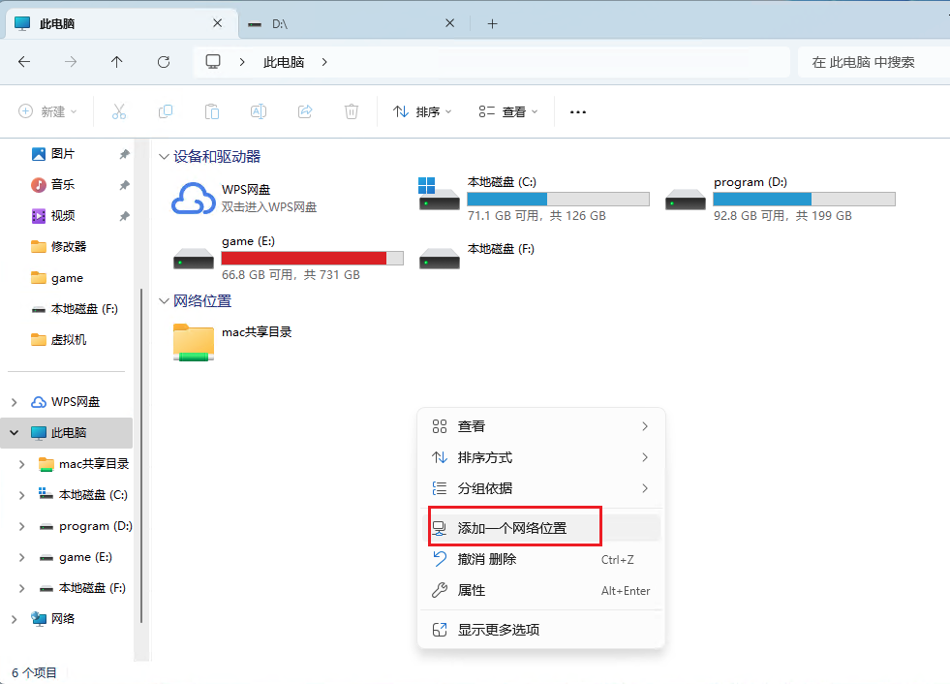The width and height of the screenshot is (950, 684).
Task: Click the mac共享目录 network folder icon
Action: tap(193, 342)
